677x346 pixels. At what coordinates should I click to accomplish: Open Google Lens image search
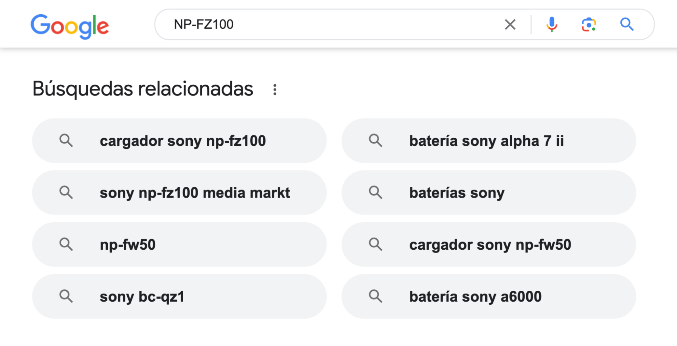point(589,24)
